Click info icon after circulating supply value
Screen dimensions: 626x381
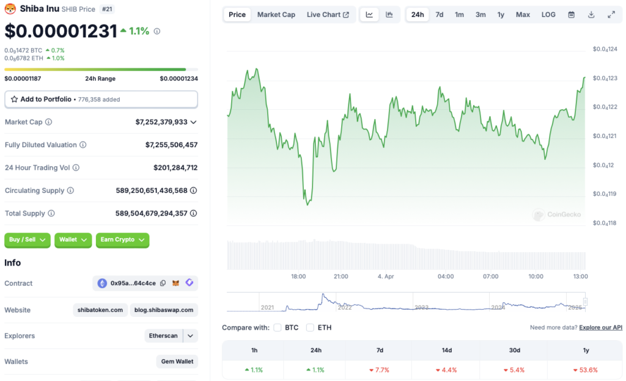(x=193, y=191)
